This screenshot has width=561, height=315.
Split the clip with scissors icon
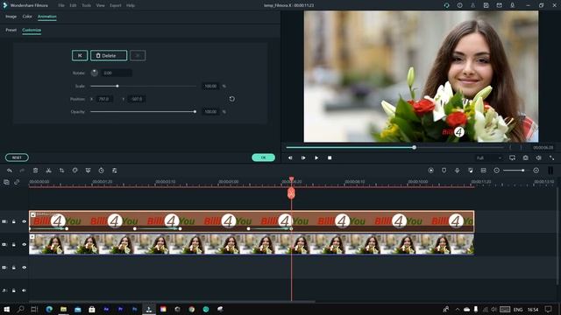click(49, 171)
